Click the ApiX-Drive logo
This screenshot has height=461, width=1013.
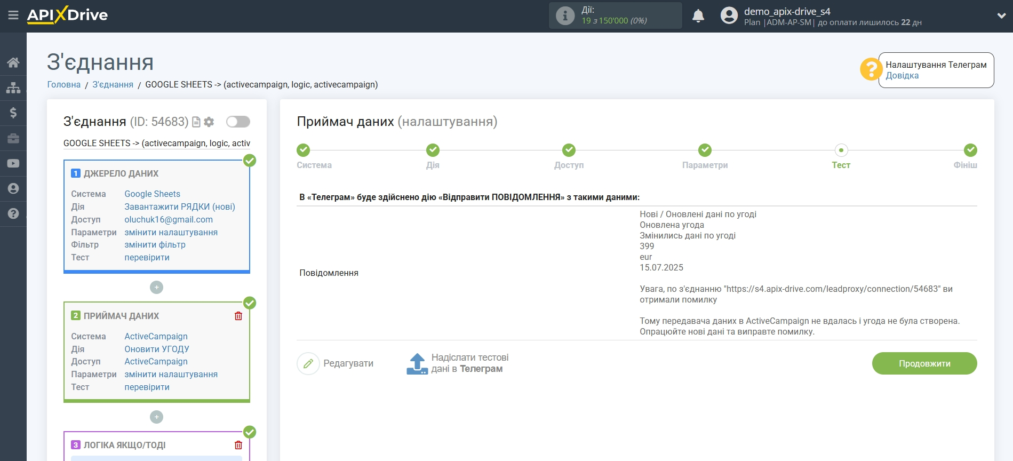[67, 15]
